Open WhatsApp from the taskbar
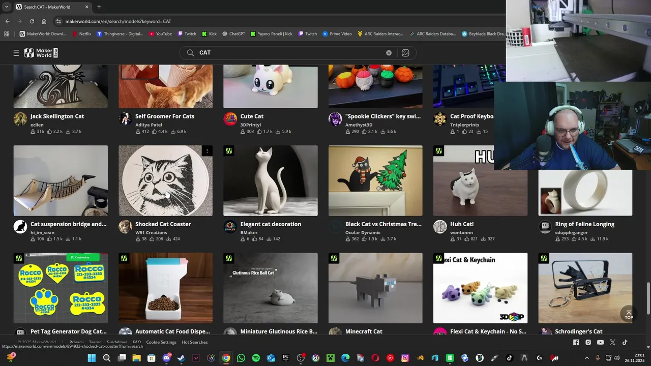This screenshot has height=366, width=651. coord(241,358)
